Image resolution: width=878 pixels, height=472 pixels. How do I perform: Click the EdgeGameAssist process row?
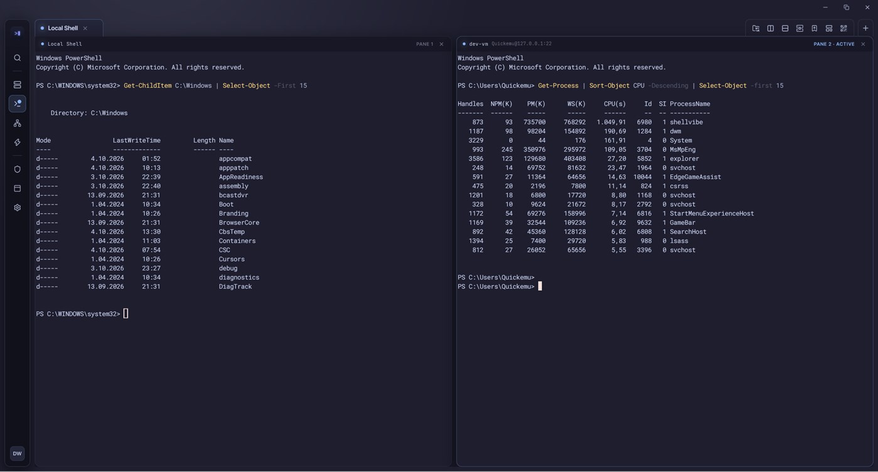coord(589,177)
